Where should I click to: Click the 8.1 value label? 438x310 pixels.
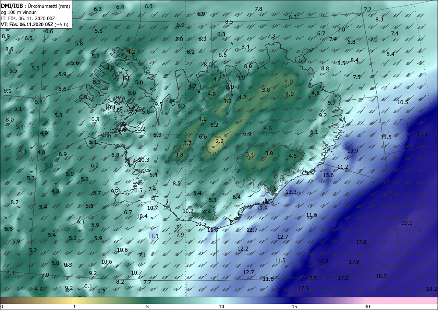pos(7,91)
